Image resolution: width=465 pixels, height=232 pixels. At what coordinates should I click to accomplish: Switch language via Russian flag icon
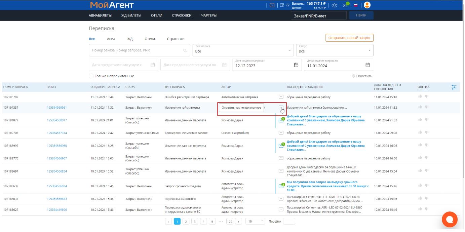356,5
